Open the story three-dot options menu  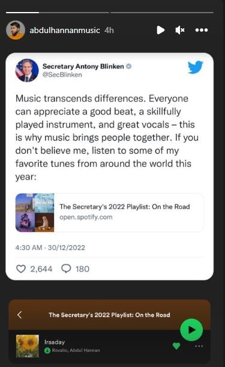[202, 30]
